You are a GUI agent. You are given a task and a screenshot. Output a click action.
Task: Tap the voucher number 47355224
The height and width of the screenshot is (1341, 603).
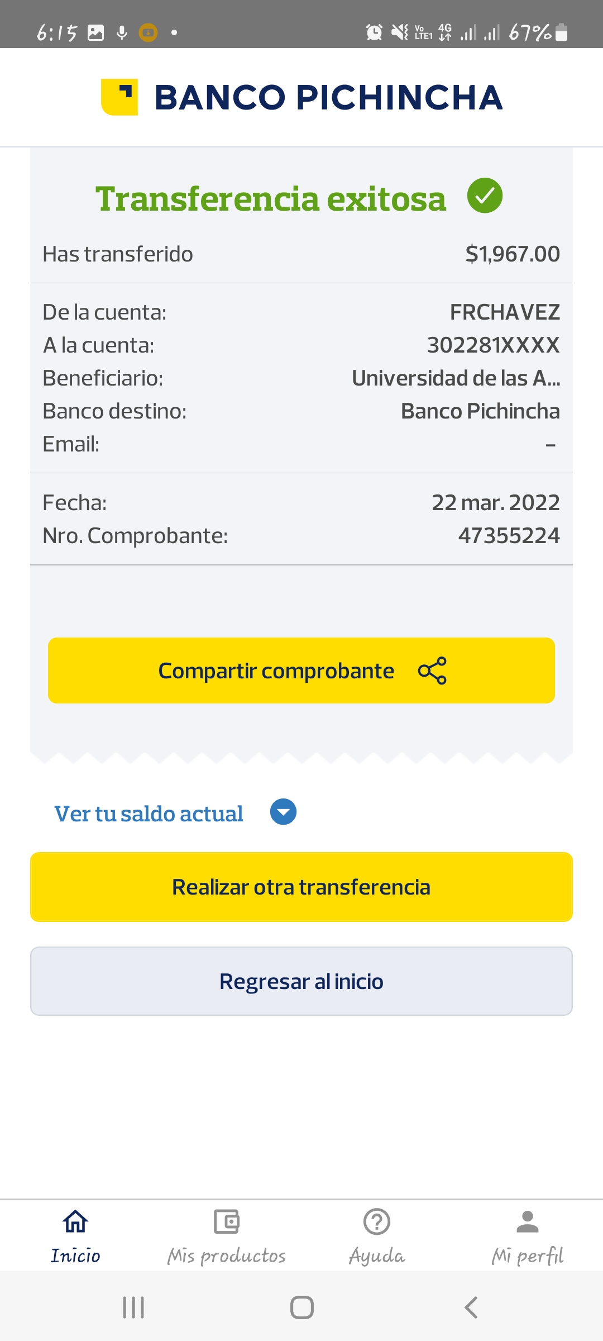[509, 536]
